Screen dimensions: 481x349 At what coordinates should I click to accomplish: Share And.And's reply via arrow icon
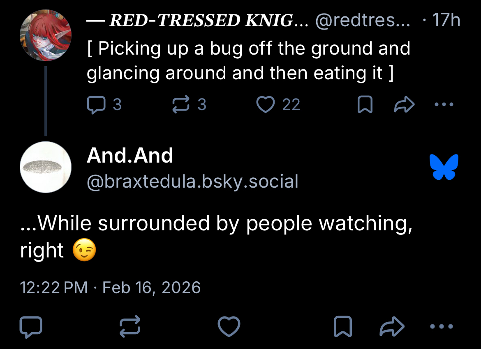[392, 327]
